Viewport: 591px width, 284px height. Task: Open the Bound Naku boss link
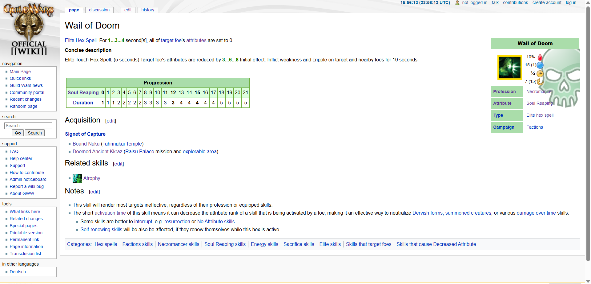click(86, 144)
